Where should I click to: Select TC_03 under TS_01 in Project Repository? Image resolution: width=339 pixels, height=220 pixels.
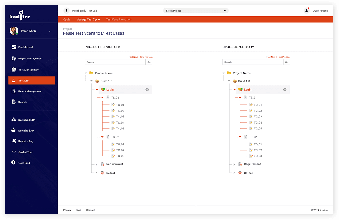pyautogui.click(x=120, y=117)
